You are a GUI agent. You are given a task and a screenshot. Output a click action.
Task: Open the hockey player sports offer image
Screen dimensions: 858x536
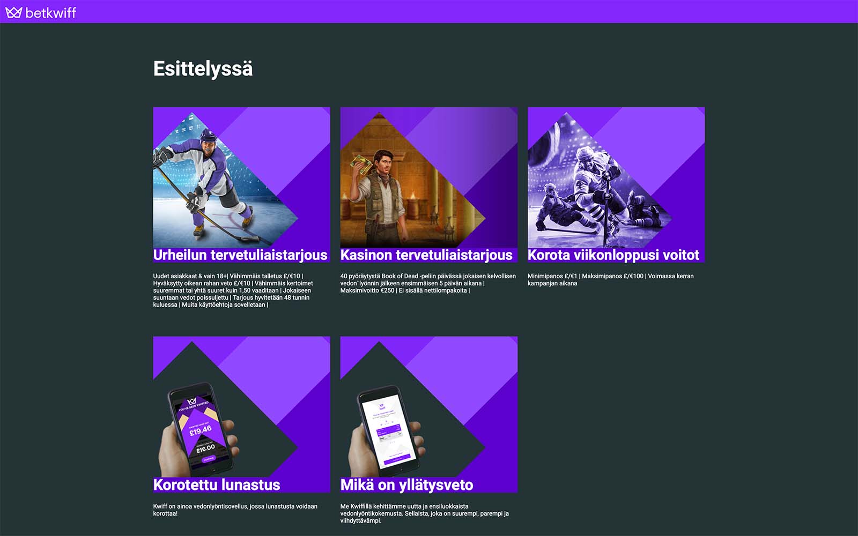click(214, 182)
